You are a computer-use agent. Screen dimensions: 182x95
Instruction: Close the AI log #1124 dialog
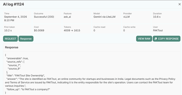tap(179, 4)
